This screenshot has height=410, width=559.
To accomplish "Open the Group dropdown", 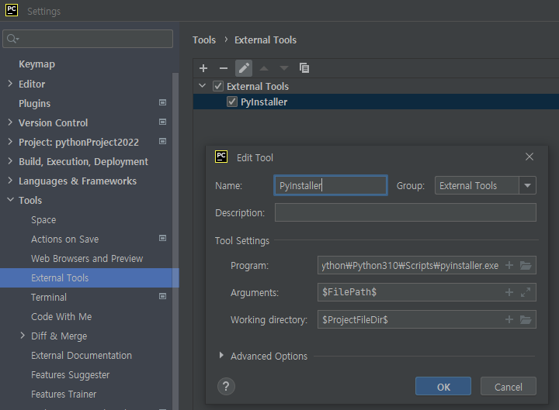I will 528,186.
